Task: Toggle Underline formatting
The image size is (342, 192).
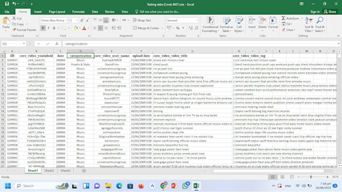Action: click(x=54, y=28)
